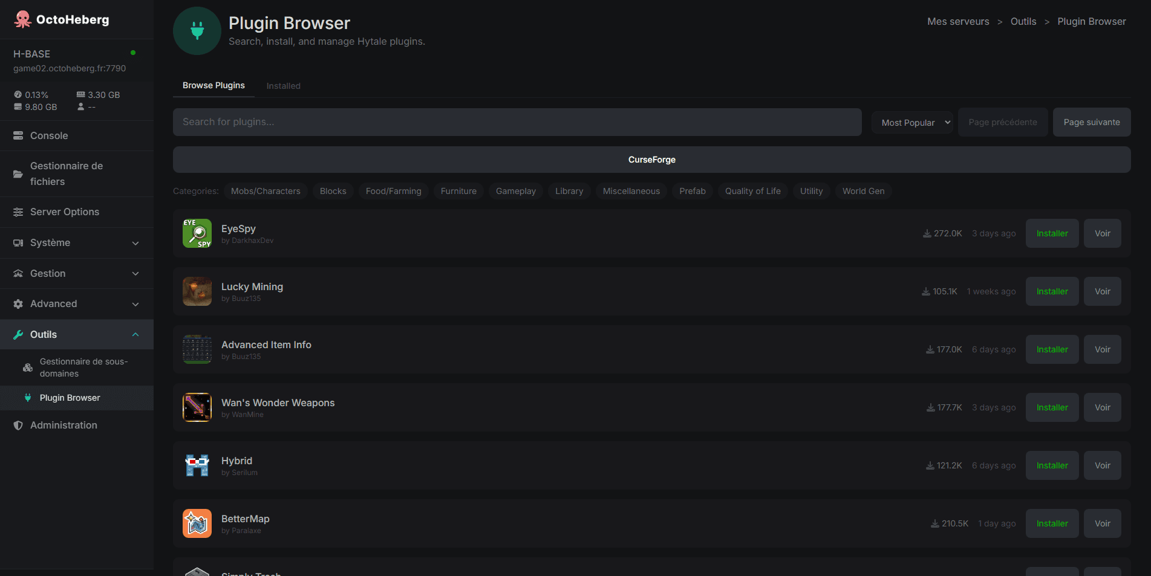Viewport: 1151px width, 576px height.
Task: Go to the next page with Page suivante
Action: (x=1092, y=122)
